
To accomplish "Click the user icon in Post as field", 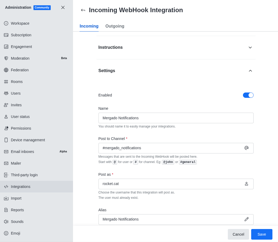I will tap(246, 184).
